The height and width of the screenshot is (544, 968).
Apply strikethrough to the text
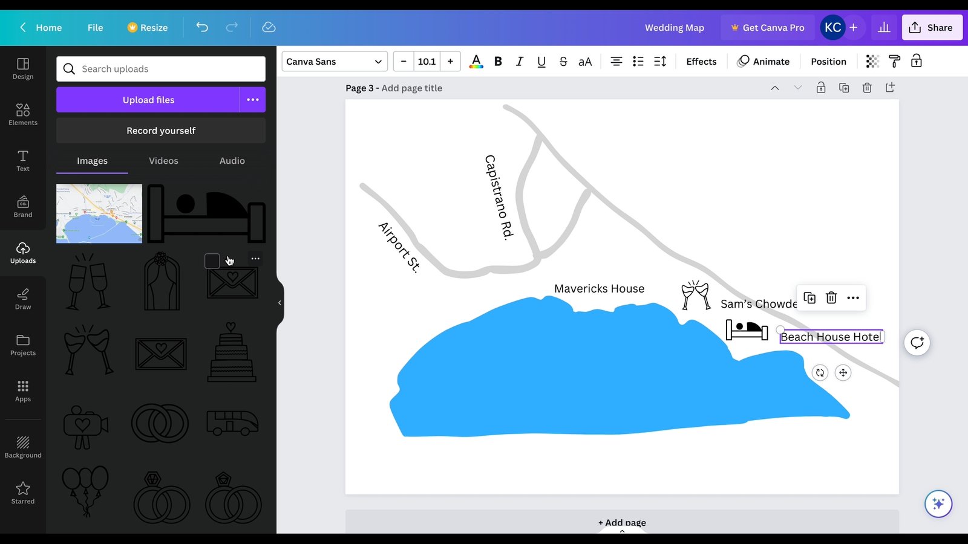tap(563, 61)
